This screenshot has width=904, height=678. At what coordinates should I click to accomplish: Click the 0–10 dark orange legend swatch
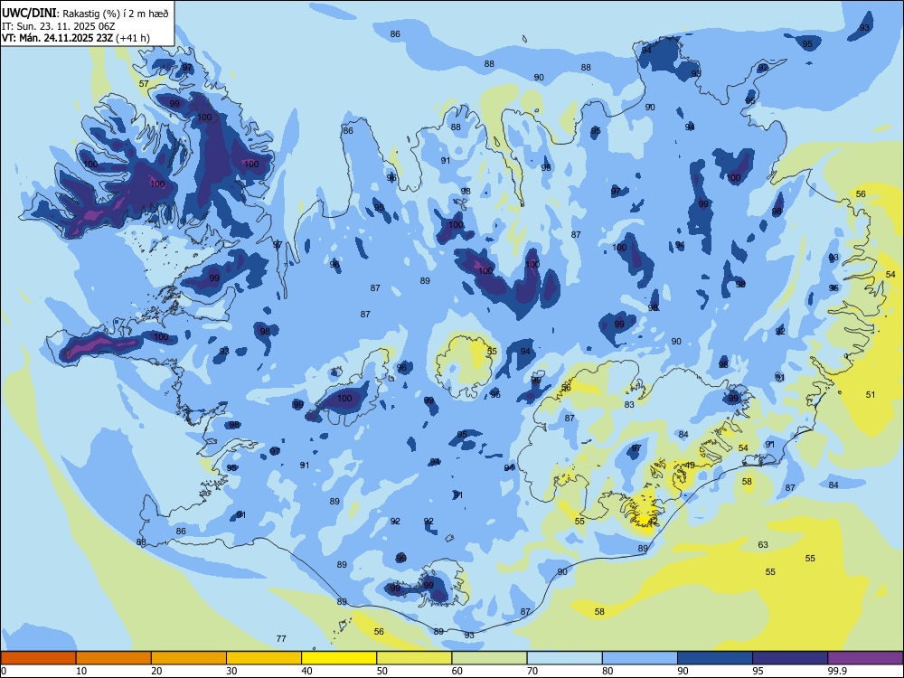pyautogui.click(x=38, y=658)
